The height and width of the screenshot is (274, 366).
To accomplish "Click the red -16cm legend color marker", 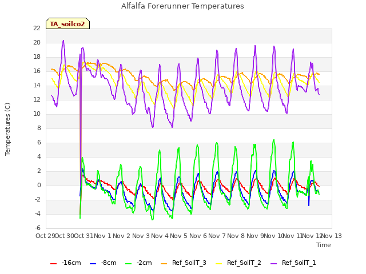I will coord(53,264).
